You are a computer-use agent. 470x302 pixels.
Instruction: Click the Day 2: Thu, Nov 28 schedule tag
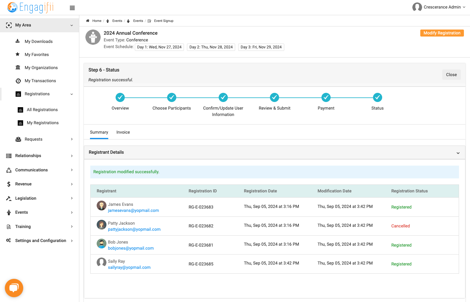(211, 47)
